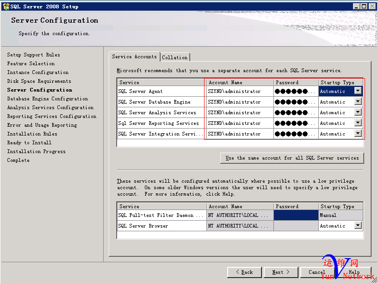This screenshot has height=284, width=378.
Task: Click Disk Space Requirements in the steps list
Action: click(x=39, y=81)
